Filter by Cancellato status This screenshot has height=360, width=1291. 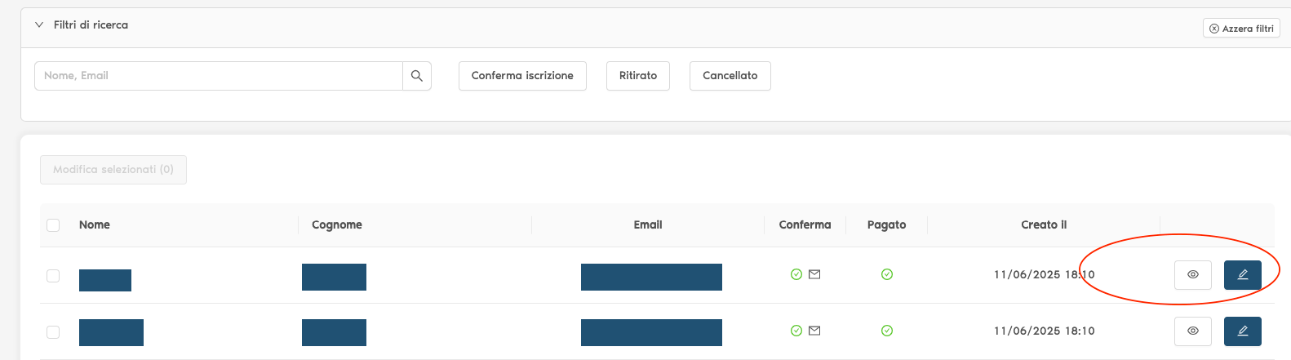click(730, 76)
